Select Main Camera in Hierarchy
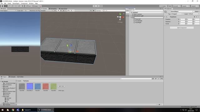This screenshot has width=200, height=112. (137, 14)
